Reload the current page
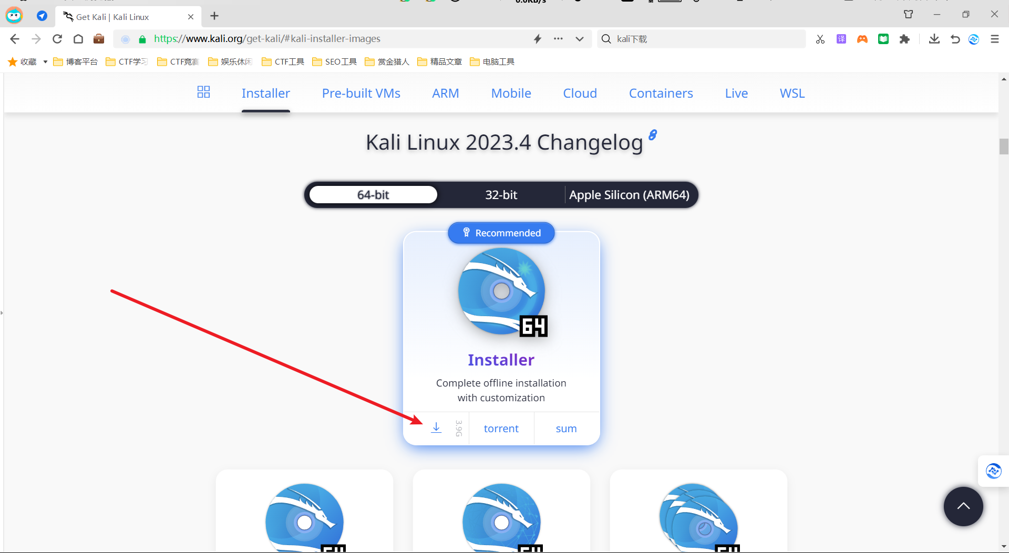Image resolution: width=1009 pixels, height=553 pixels. [57, 39]
